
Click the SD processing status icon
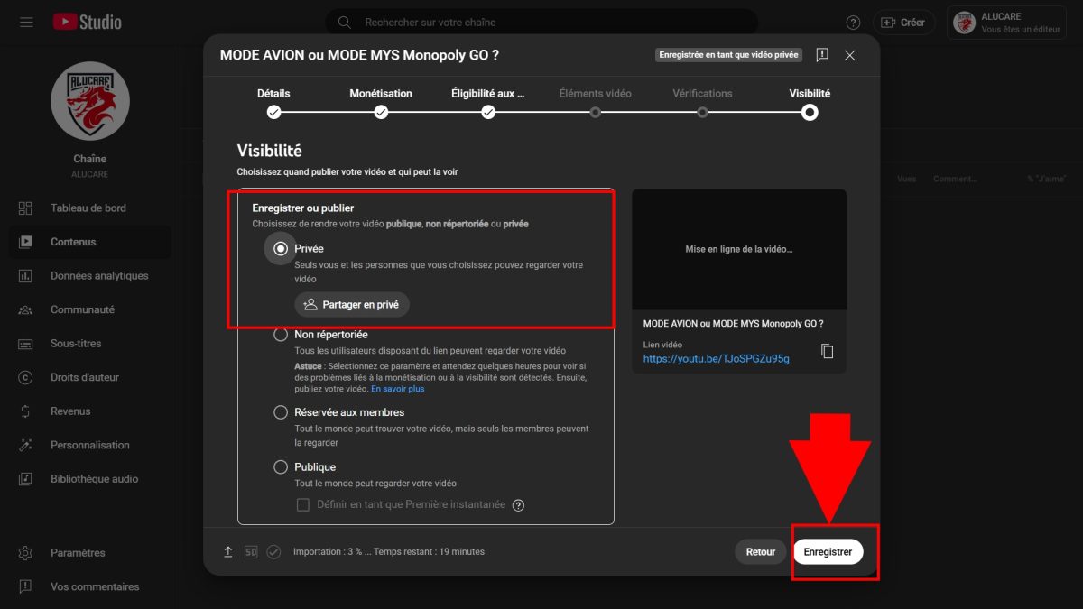251,552
